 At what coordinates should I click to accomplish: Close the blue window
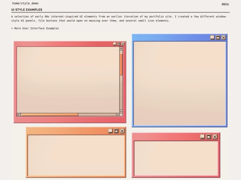click(x=224, y=37)
